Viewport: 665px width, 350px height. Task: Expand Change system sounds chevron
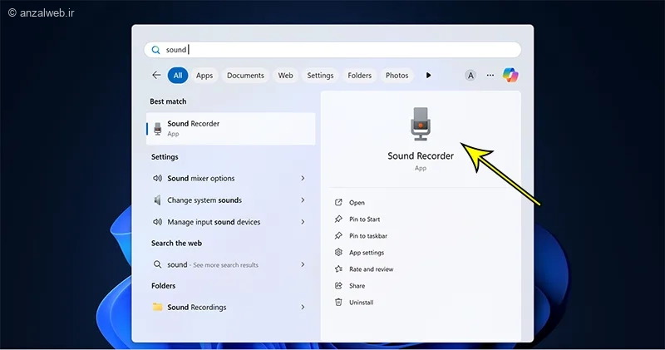303,200
